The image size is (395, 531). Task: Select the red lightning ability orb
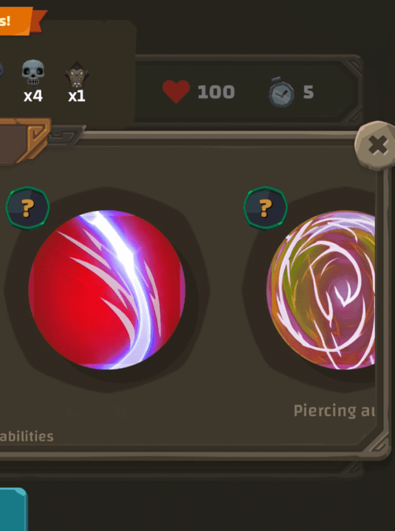coord(107,290)
